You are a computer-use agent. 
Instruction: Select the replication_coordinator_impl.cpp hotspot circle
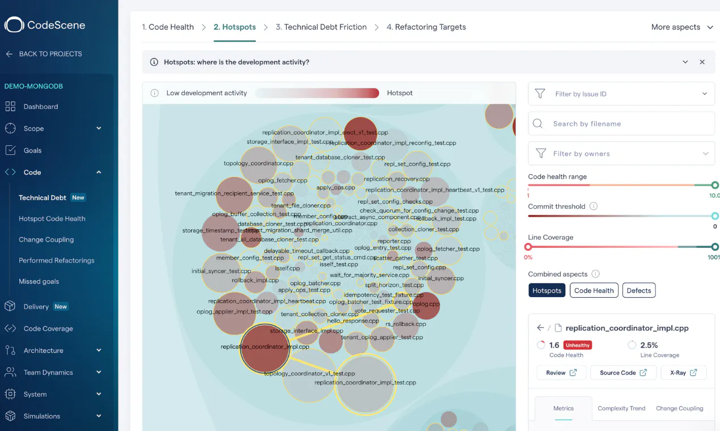[265, 348]
